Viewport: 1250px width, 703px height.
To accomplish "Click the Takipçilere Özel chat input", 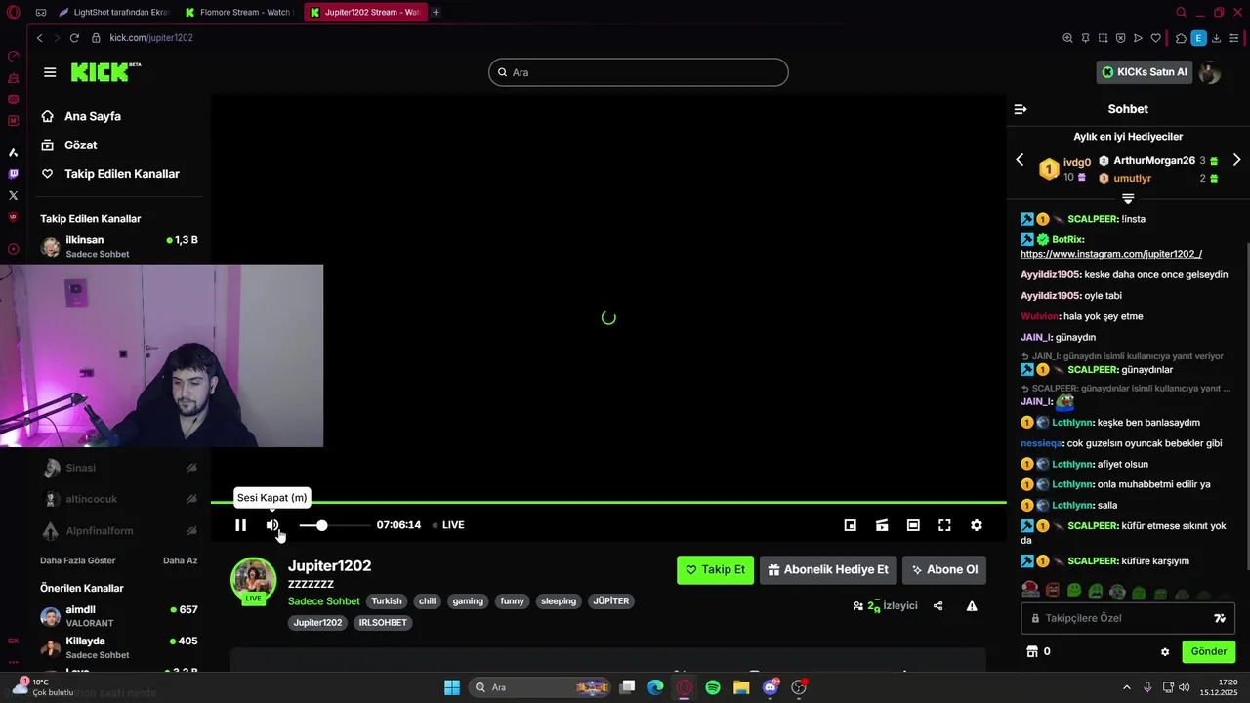I will pos(1128,618).
